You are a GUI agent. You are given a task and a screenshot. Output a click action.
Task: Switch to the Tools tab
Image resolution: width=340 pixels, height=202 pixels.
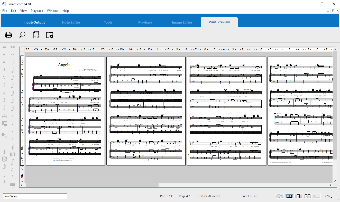click(108, 22)
